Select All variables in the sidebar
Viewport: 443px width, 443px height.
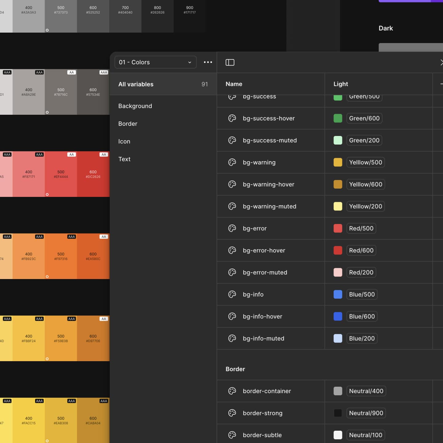(136, 84)
